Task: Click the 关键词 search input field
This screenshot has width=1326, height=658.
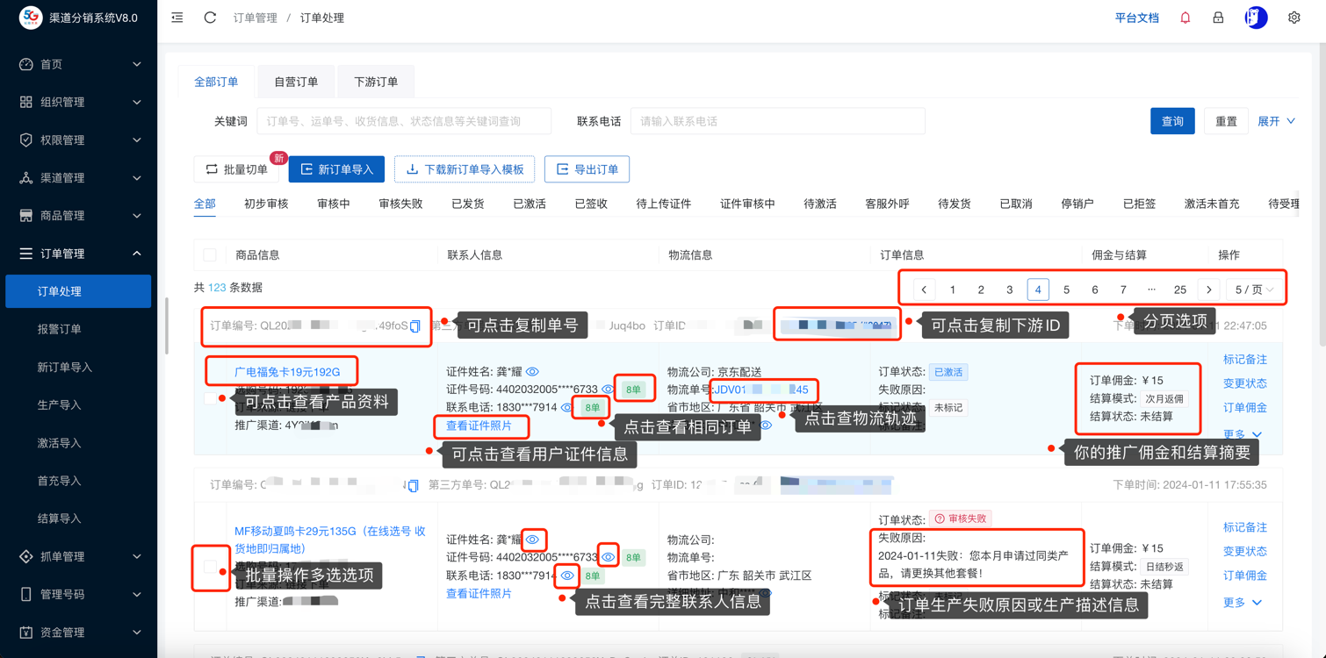Action: pos(404,121)
